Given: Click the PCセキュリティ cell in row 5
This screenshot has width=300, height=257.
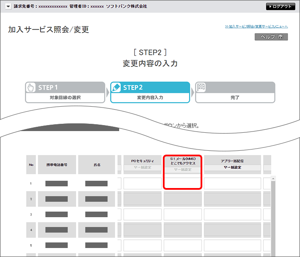Looking at the screenshot, I should point(143,245).
